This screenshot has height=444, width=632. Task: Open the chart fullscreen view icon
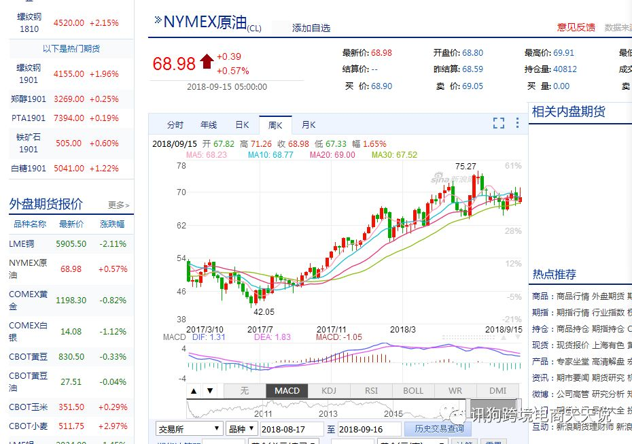[499, 123]
